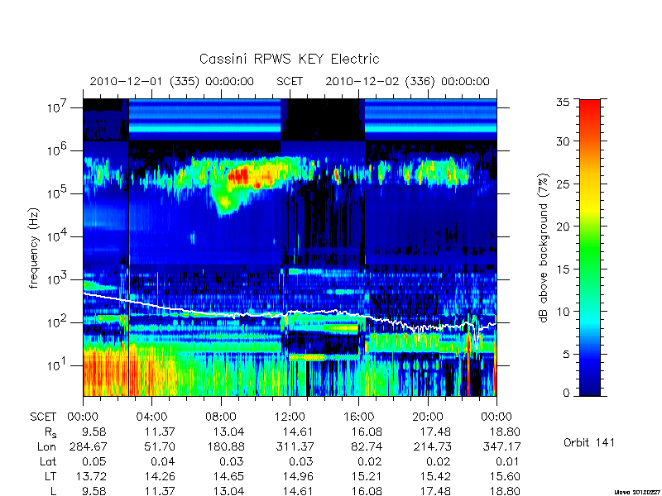This screenshot has height=496, width=662.
Task: Click the "Lon" row label
Action: (47, 446)
